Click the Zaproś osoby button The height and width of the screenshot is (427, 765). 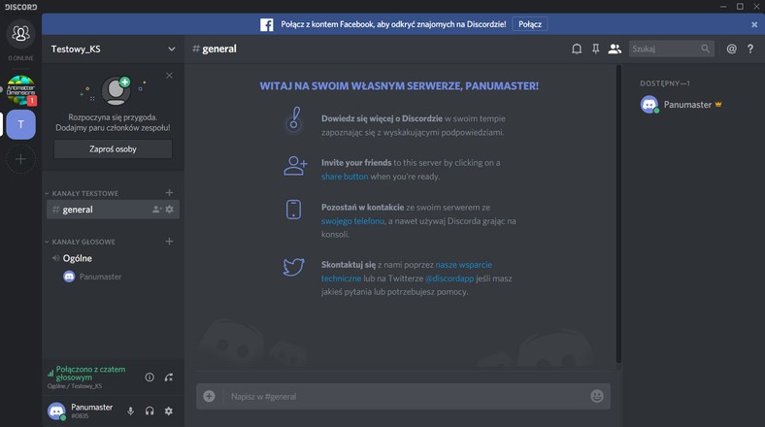113,149
